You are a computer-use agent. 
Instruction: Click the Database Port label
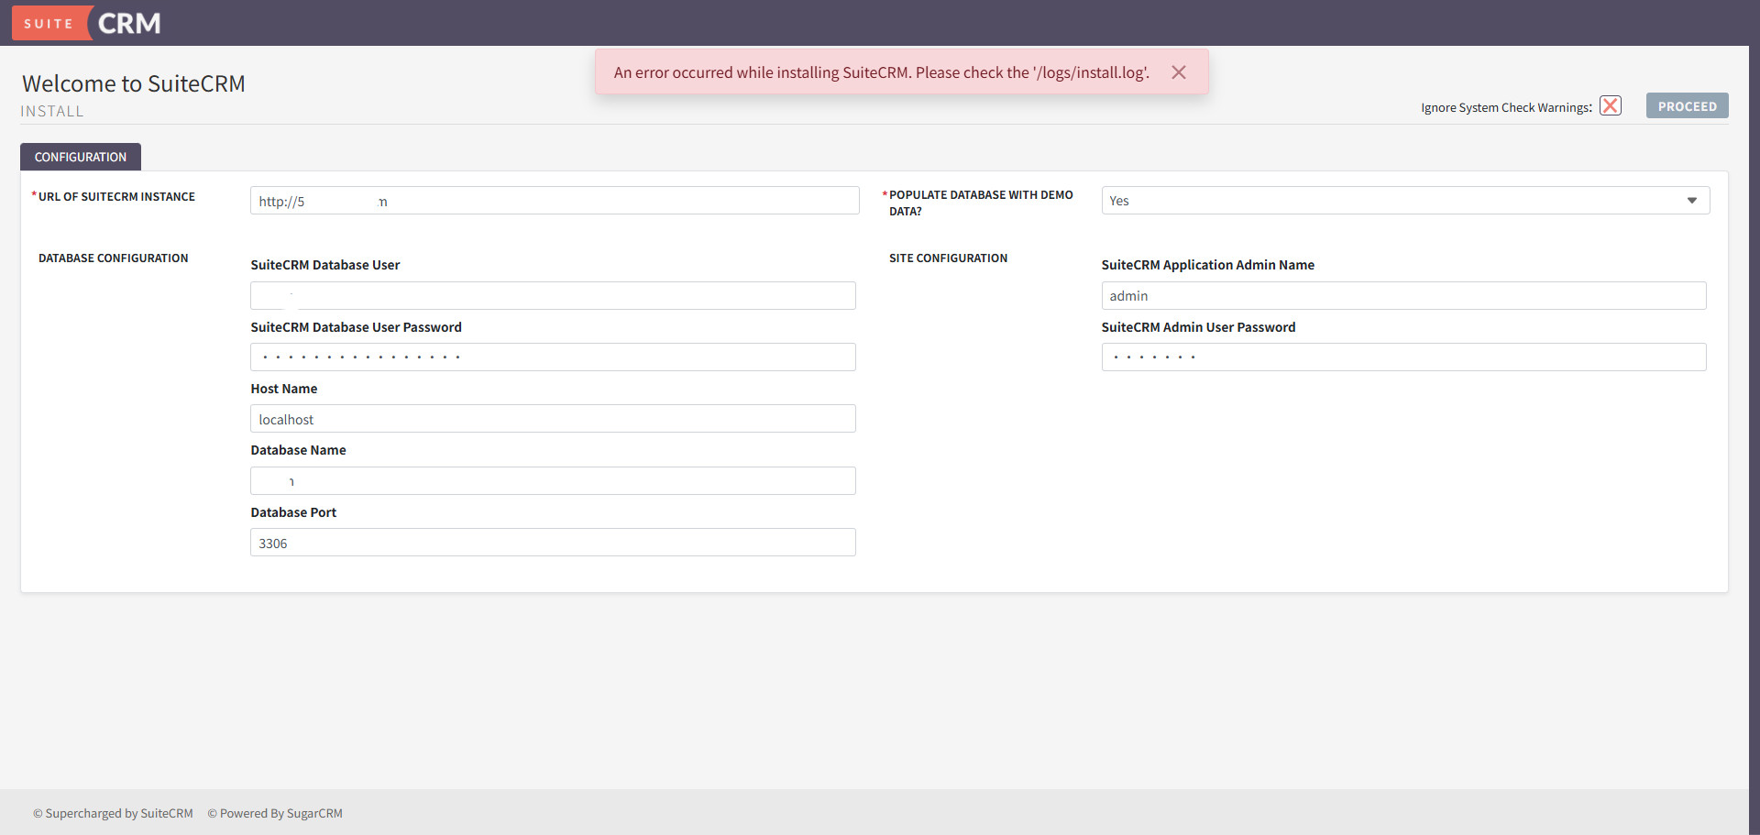tap(293, 512)
